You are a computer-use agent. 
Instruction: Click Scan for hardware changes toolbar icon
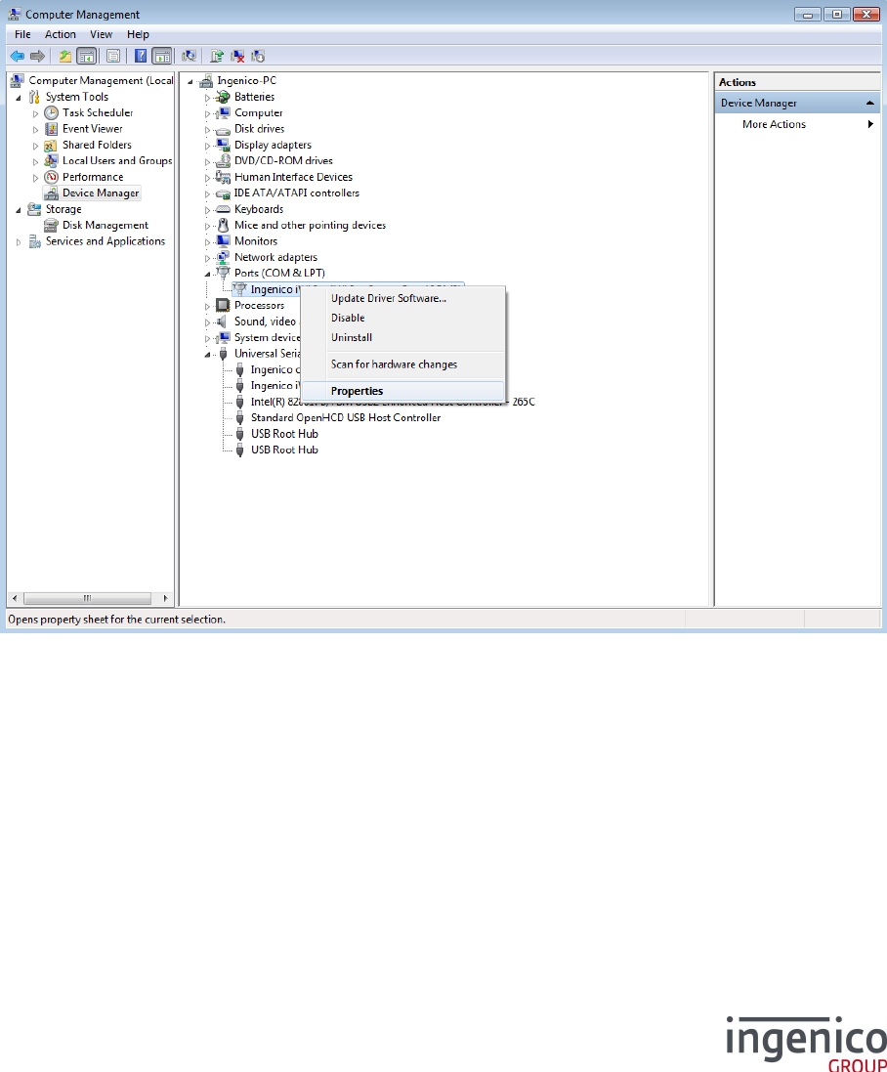coord(190,56)
